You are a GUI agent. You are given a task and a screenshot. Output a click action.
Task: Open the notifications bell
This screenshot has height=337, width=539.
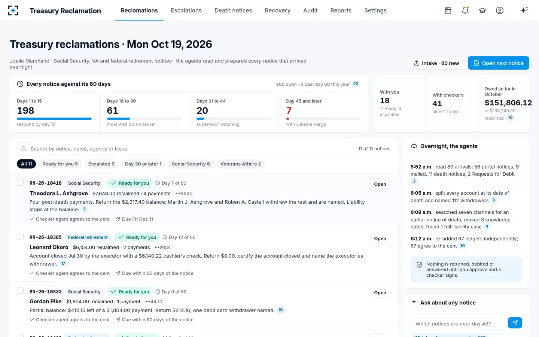click(x=465, y=10)
